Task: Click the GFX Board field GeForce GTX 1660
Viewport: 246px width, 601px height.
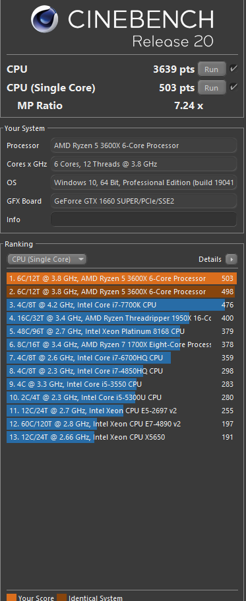Action: pyautogui.click(x=144, y=201)
